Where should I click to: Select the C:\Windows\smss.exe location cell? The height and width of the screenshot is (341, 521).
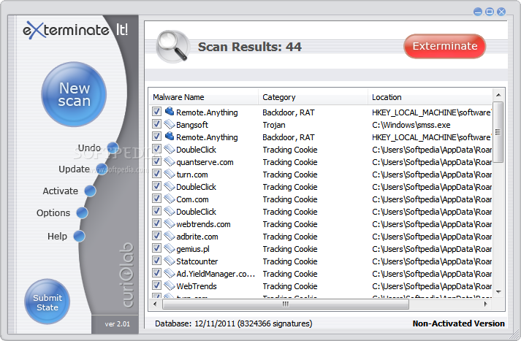click(x=411, y=125)
